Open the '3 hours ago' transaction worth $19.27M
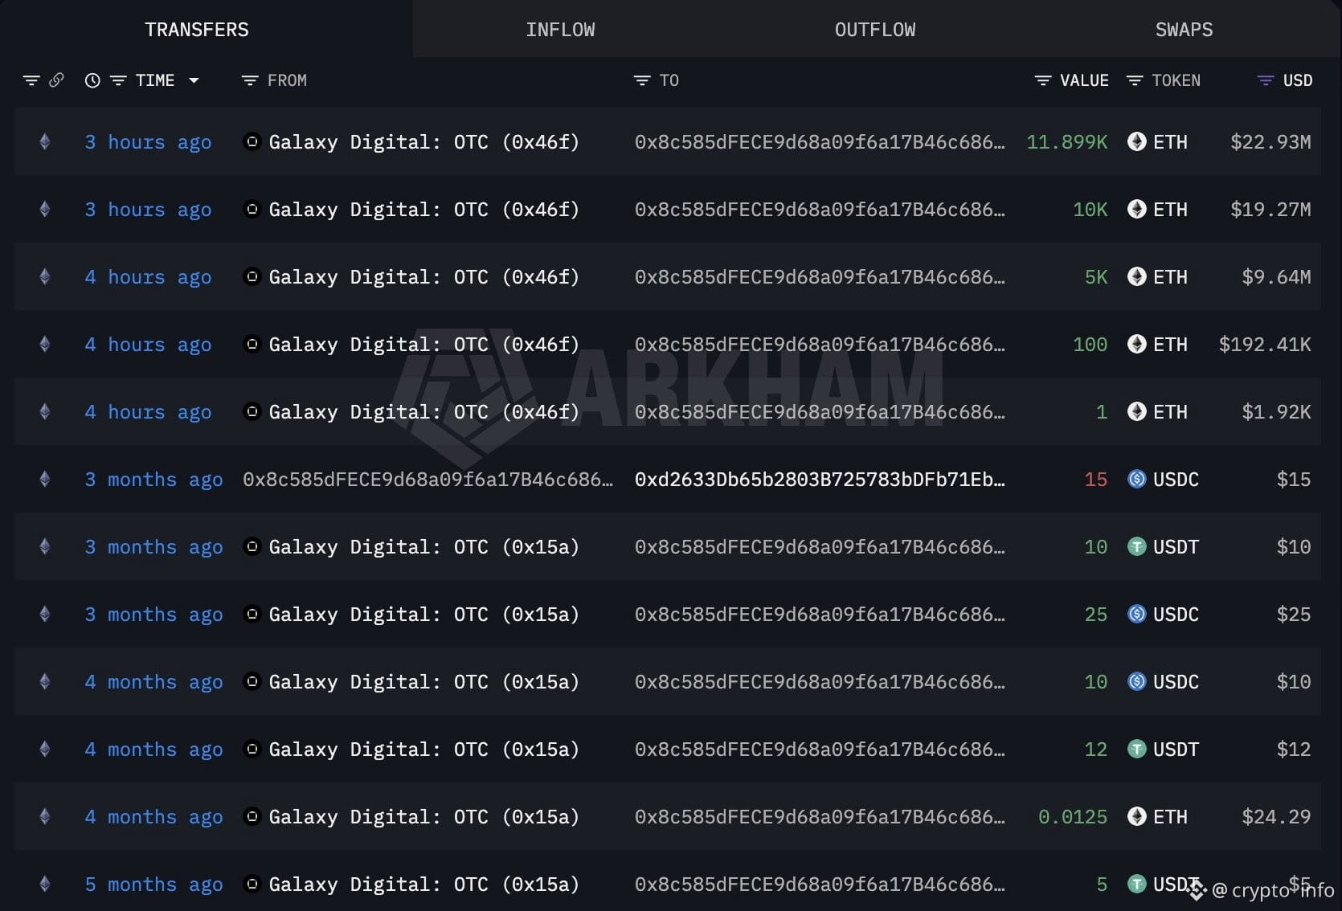1342x911 pixels. click(148, 210)
